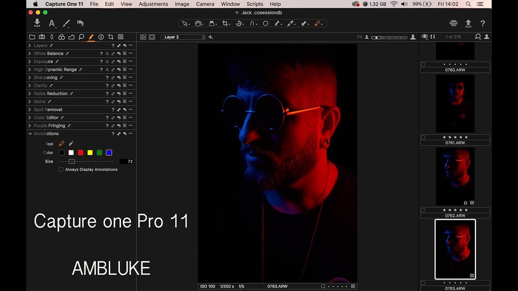This screenshot has width=518, height=291.
Task: Collapse the Annotations panel
Action: [30, 133]
